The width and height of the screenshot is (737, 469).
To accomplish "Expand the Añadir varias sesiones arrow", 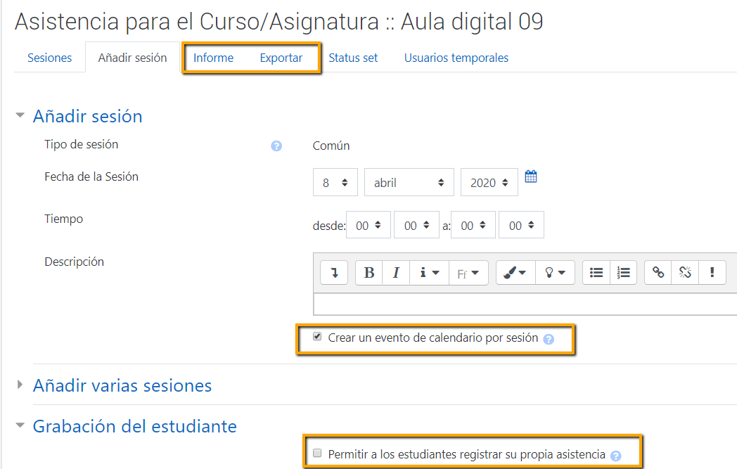I will 20,385.
